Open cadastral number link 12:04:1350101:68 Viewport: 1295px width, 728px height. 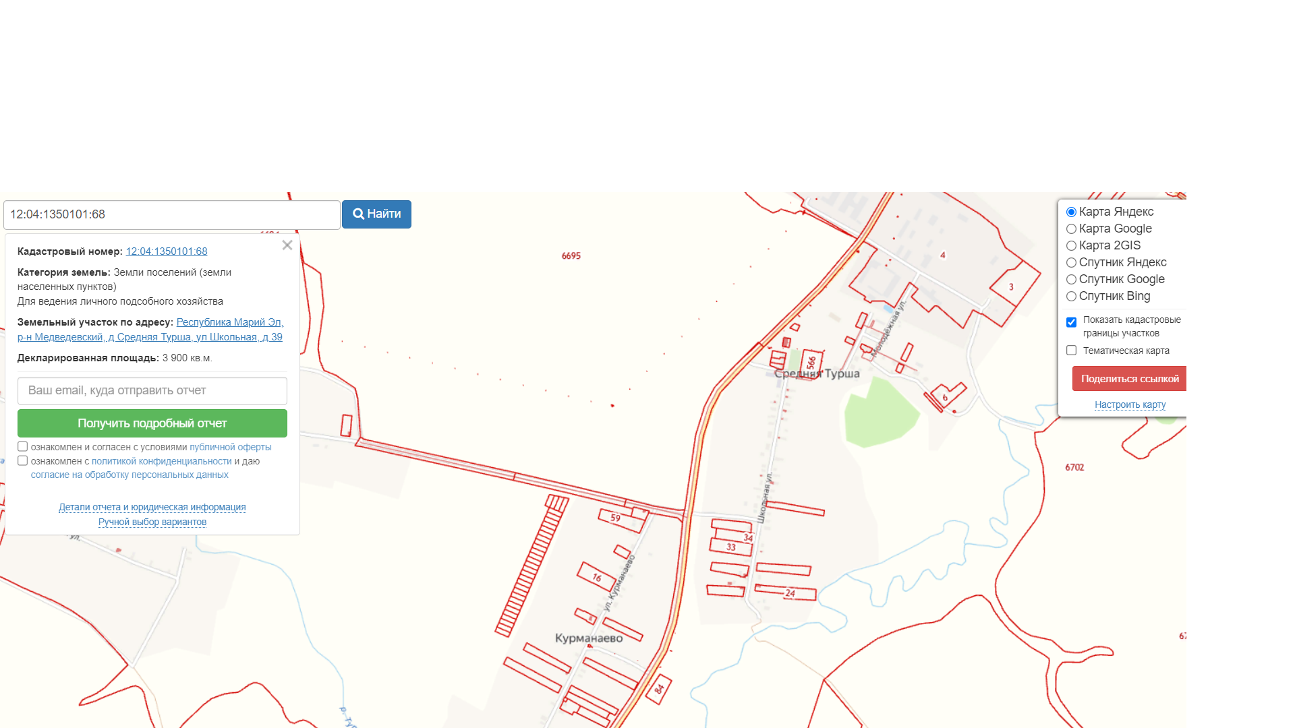[x=167, y=251]
